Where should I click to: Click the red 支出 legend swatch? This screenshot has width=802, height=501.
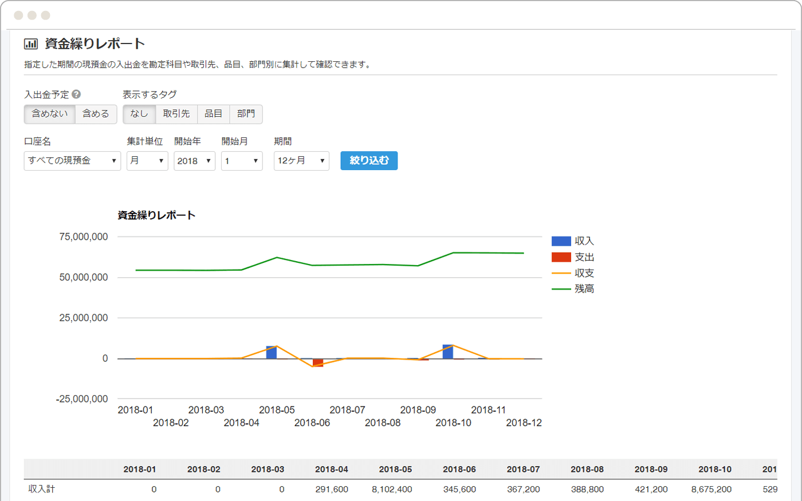tap(561, 257)
